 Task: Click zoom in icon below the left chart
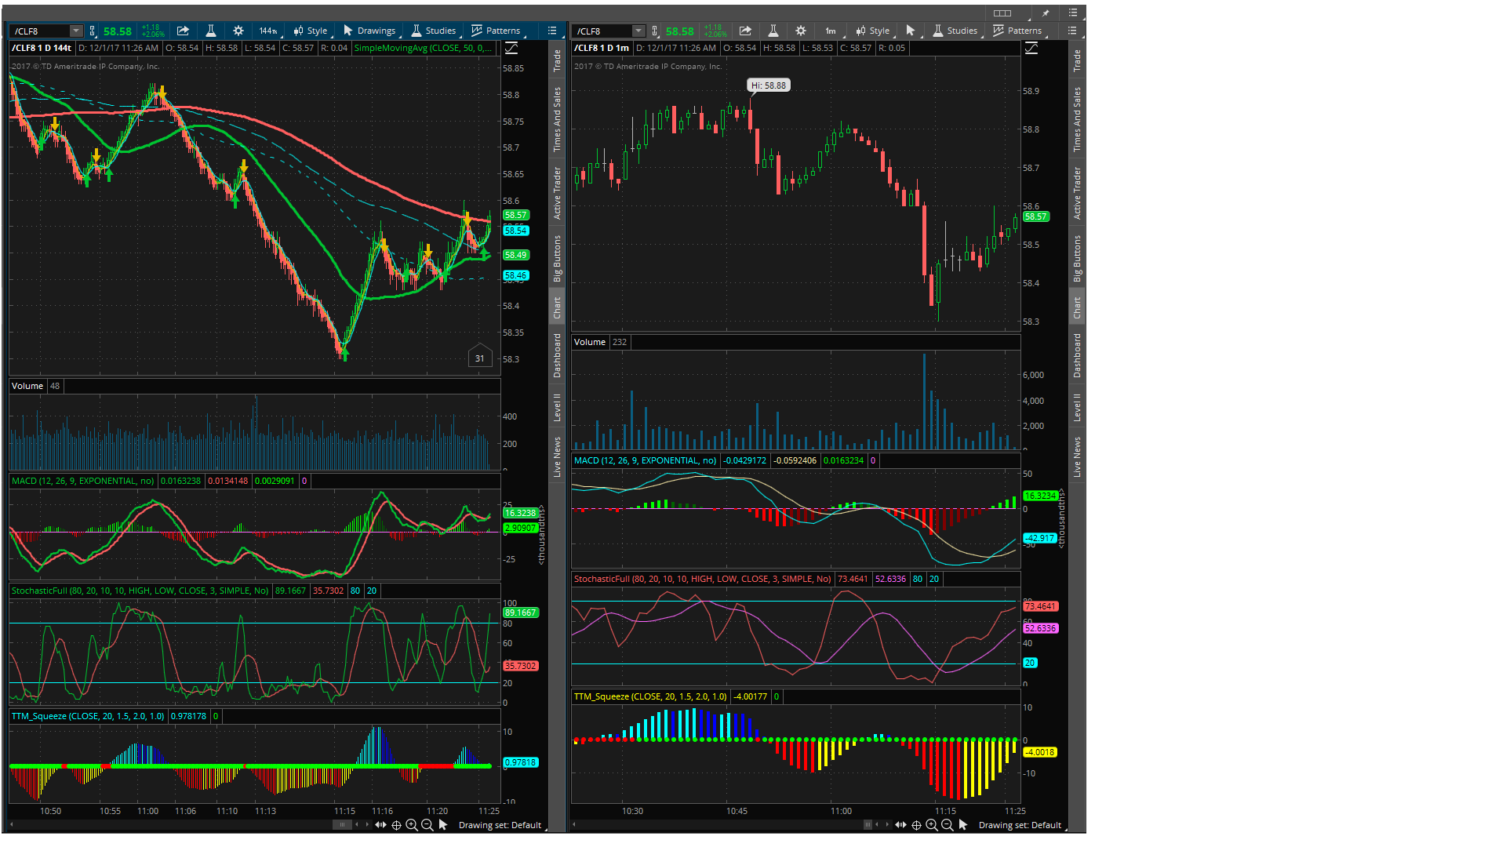tap(412, 825)
